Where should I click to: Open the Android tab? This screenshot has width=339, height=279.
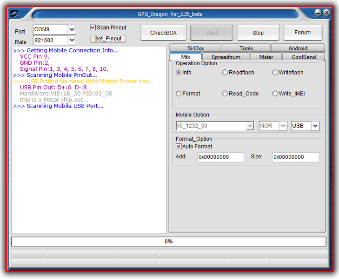click(x=298, y=48)
